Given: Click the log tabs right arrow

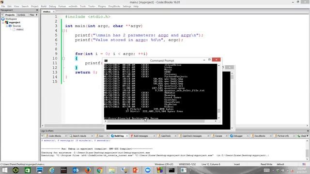Looking at the screenshot, I should tap(308, 136).
